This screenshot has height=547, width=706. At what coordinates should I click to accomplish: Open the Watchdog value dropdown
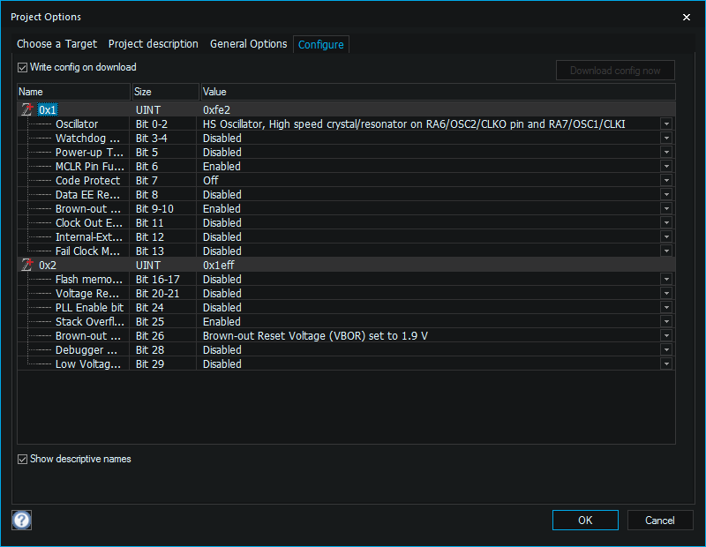[x=667, y=139]
